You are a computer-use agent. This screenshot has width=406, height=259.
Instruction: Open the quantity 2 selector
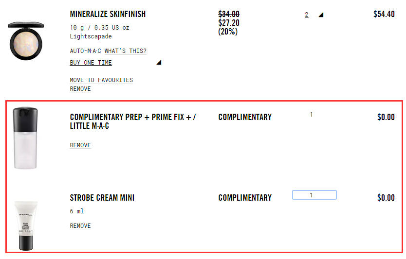[x=307, y=15]
